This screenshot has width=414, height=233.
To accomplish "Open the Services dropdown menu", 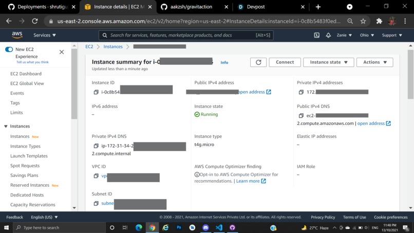I will tap(45, 35).
